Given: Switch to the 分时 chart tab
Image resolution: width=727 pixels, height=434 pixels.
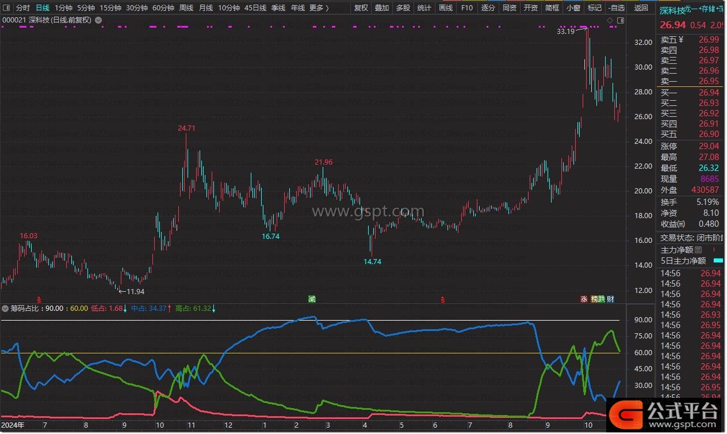Looking at the screenshot, I should 22,8.
